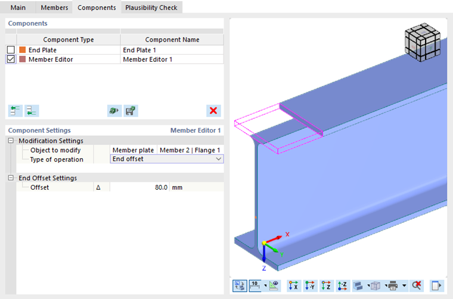Load component from library icon

(x=114, y=111)
